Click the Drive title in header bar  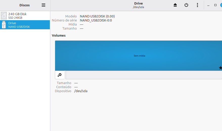click(x=138, y=4)
